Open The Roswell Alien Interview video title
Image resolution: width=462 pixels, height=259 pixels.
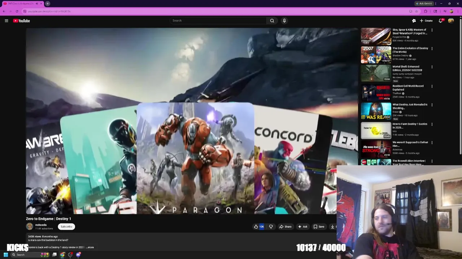coord(409,162)
